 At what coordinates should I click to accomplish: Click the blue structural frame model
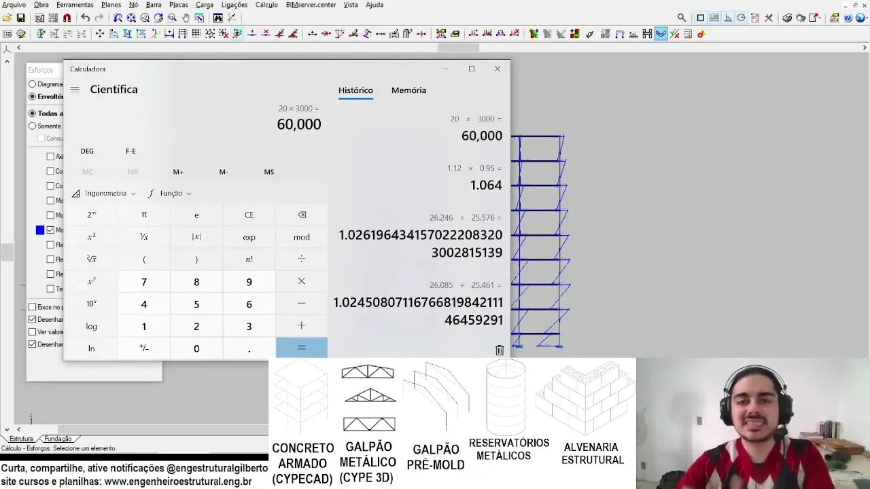click(540, 241)
